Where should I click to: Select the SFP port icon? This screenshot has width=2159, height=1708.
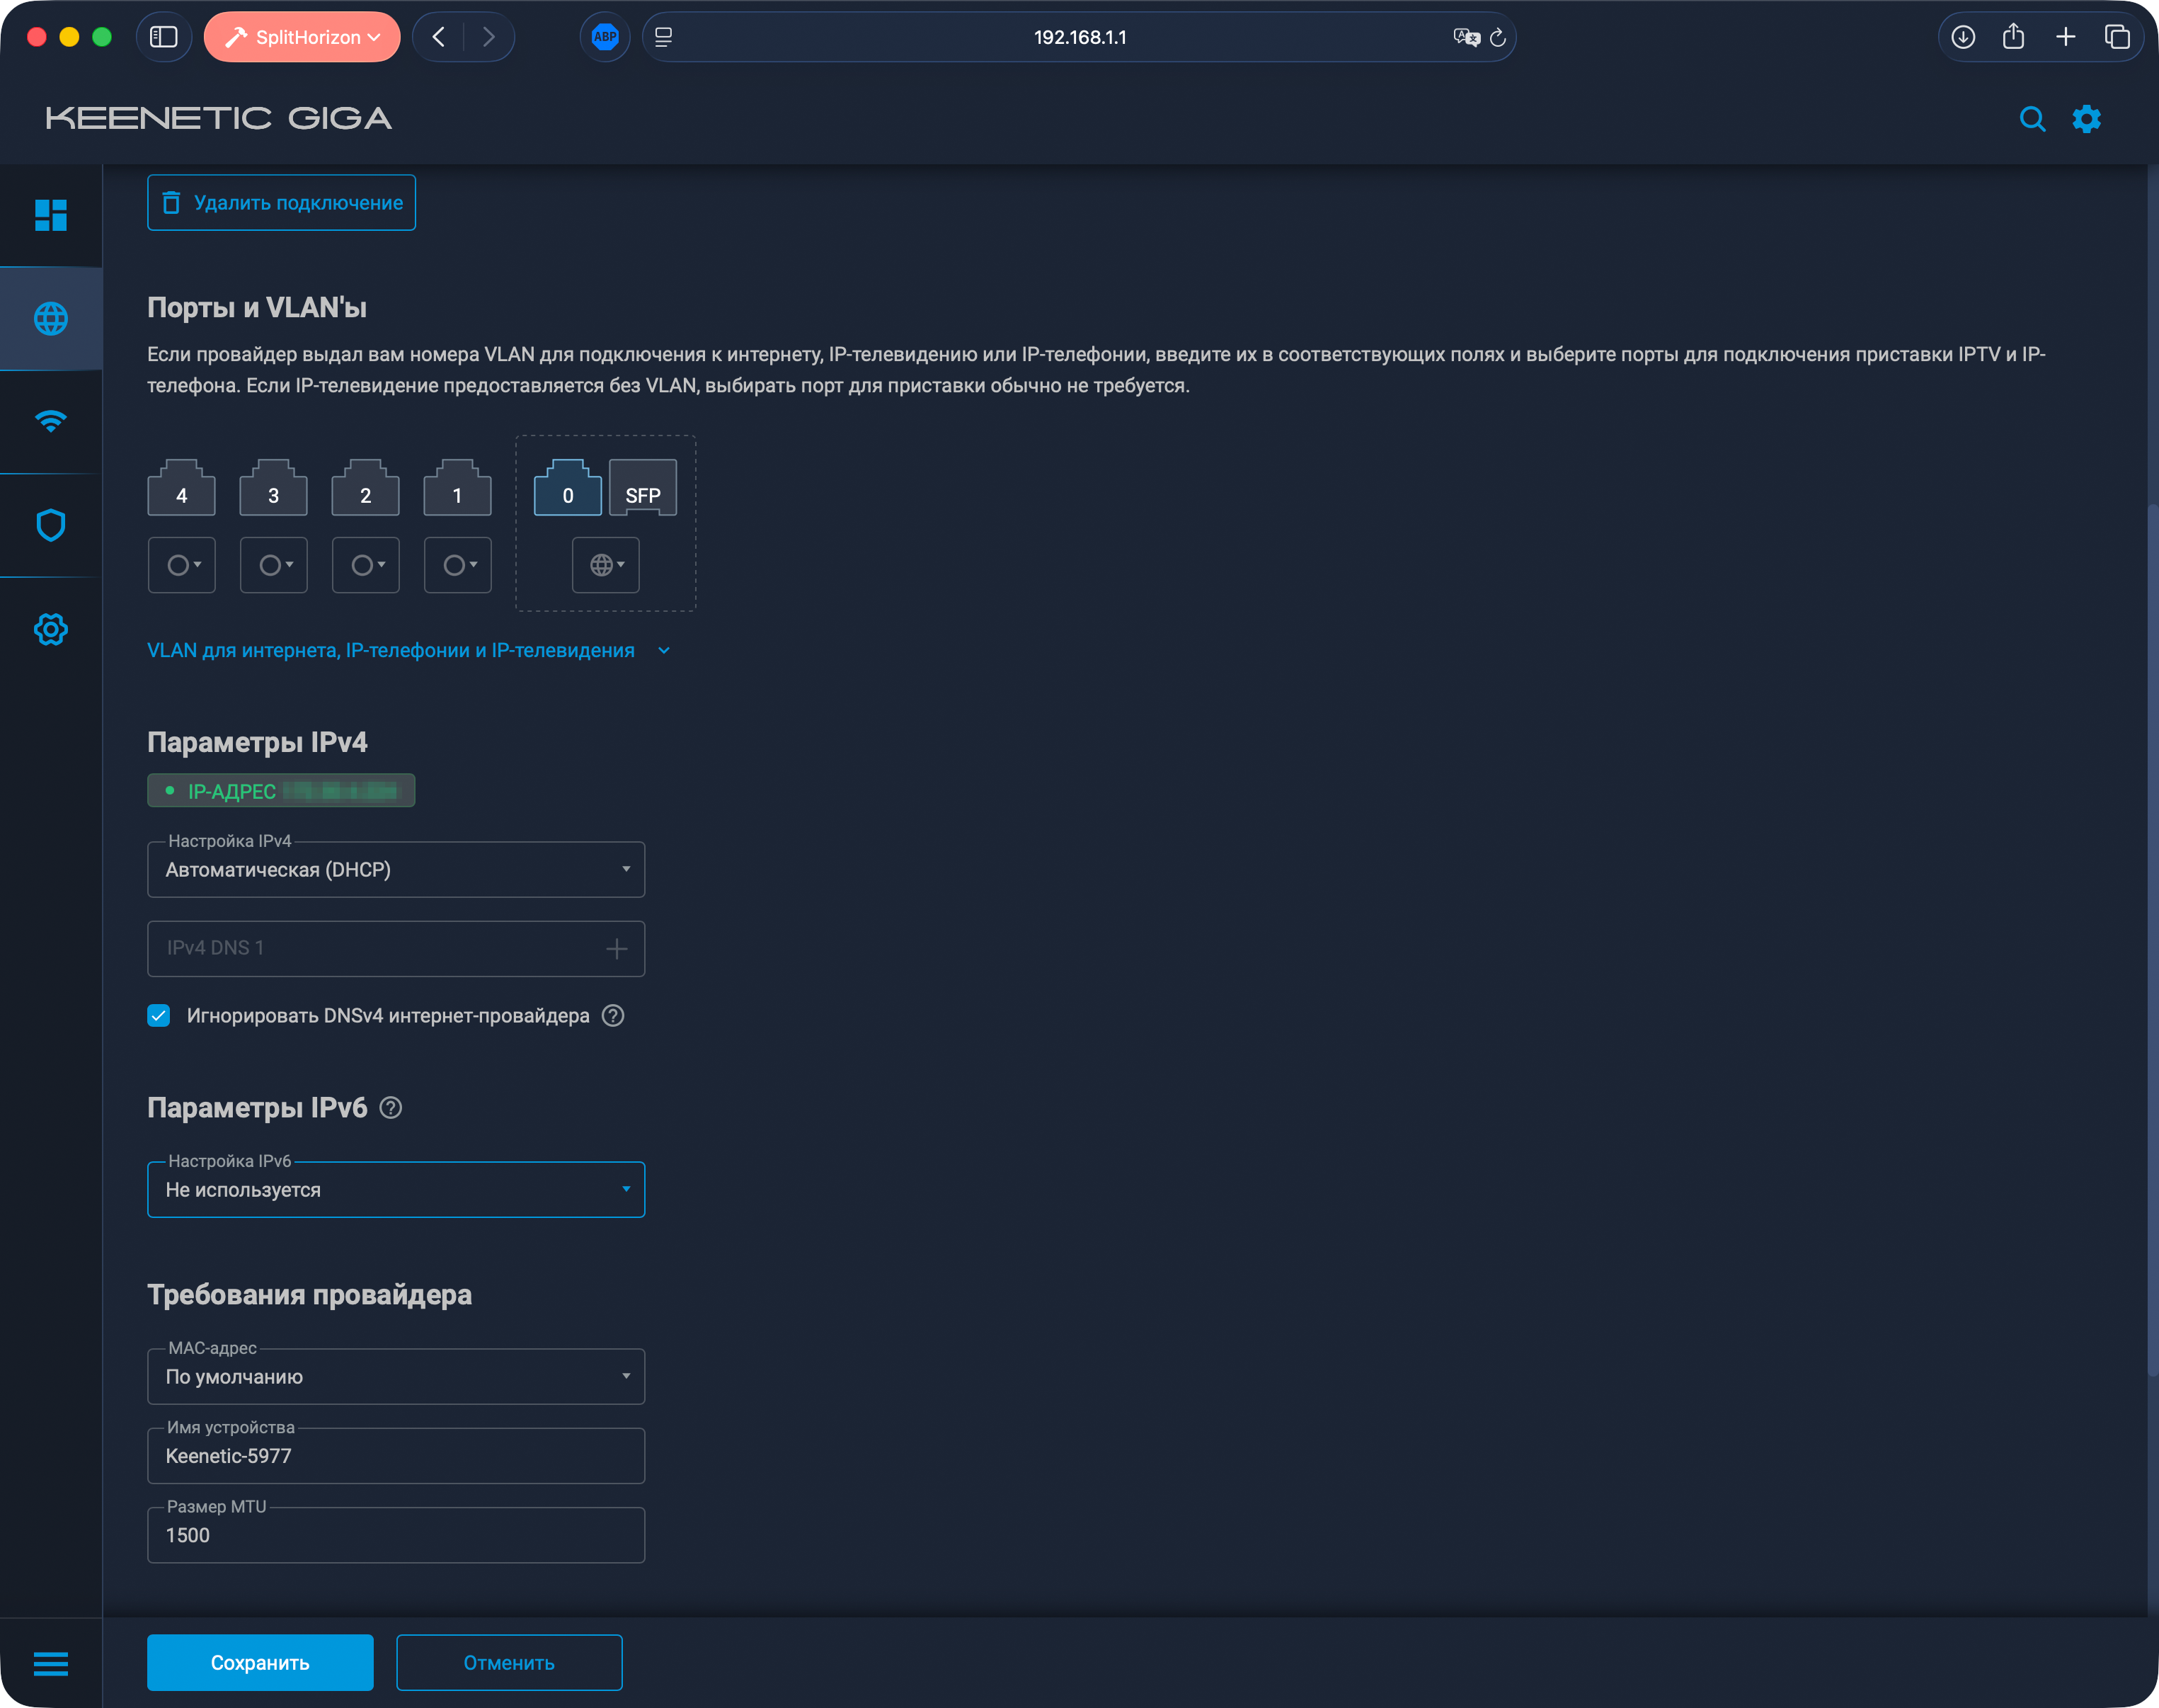tap(643, 487)
